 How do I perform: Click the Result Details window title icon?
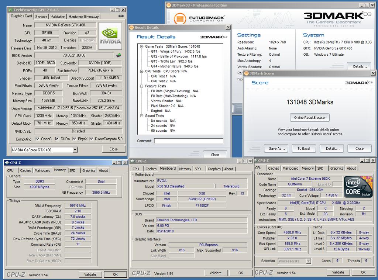[132, 27]
